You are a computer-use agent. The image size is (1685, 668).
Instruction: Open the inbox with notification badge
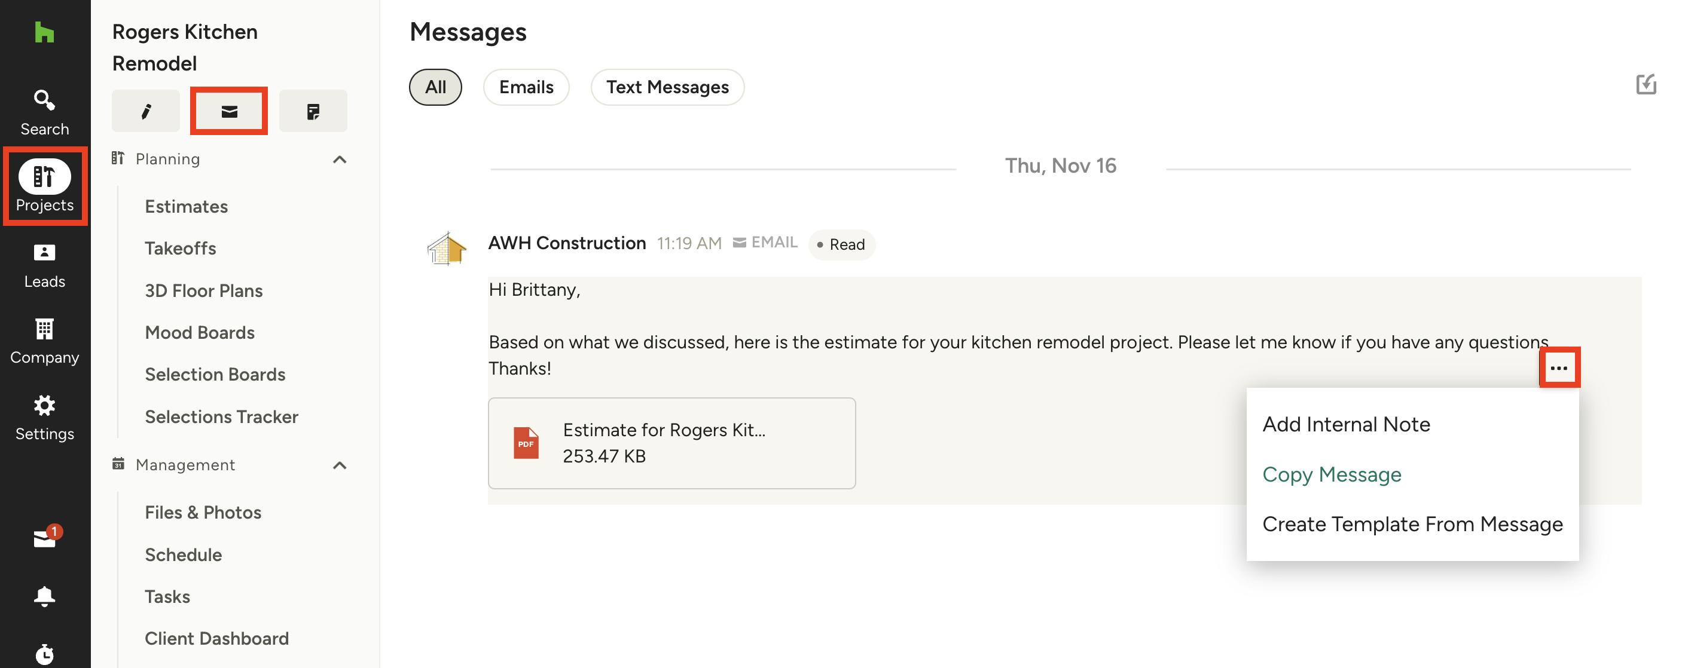(44, 538)
